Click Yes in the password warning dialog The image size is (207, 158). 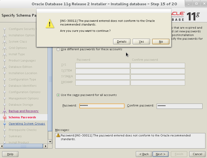(x=141, y=42)
